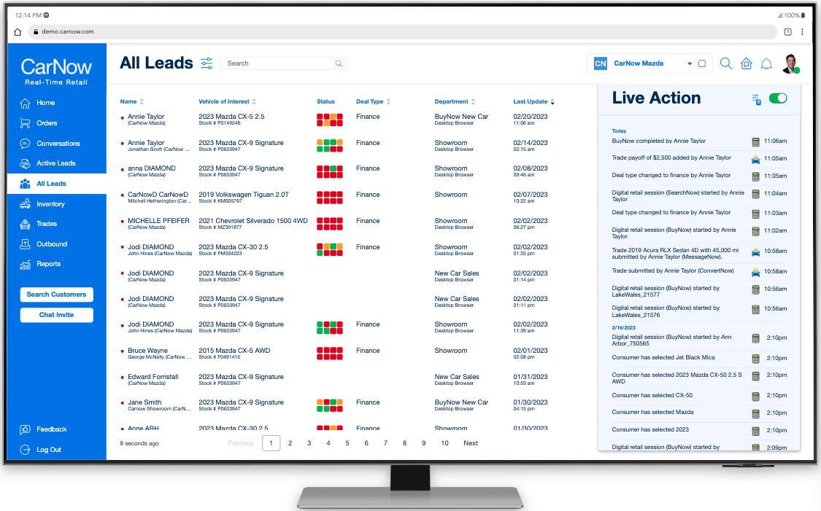Click 2019 Volkswagen Tiguan 2.0T vehicle

244,195
